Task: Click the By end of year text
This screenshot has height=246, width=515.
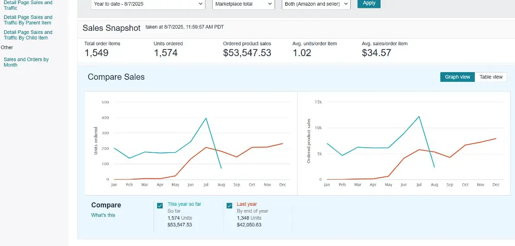Action: (x=252, y=211)
